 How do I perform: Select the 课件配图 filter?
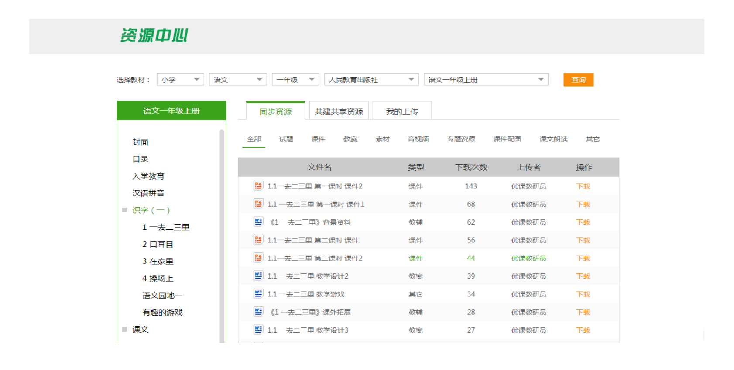click(507, 139)
